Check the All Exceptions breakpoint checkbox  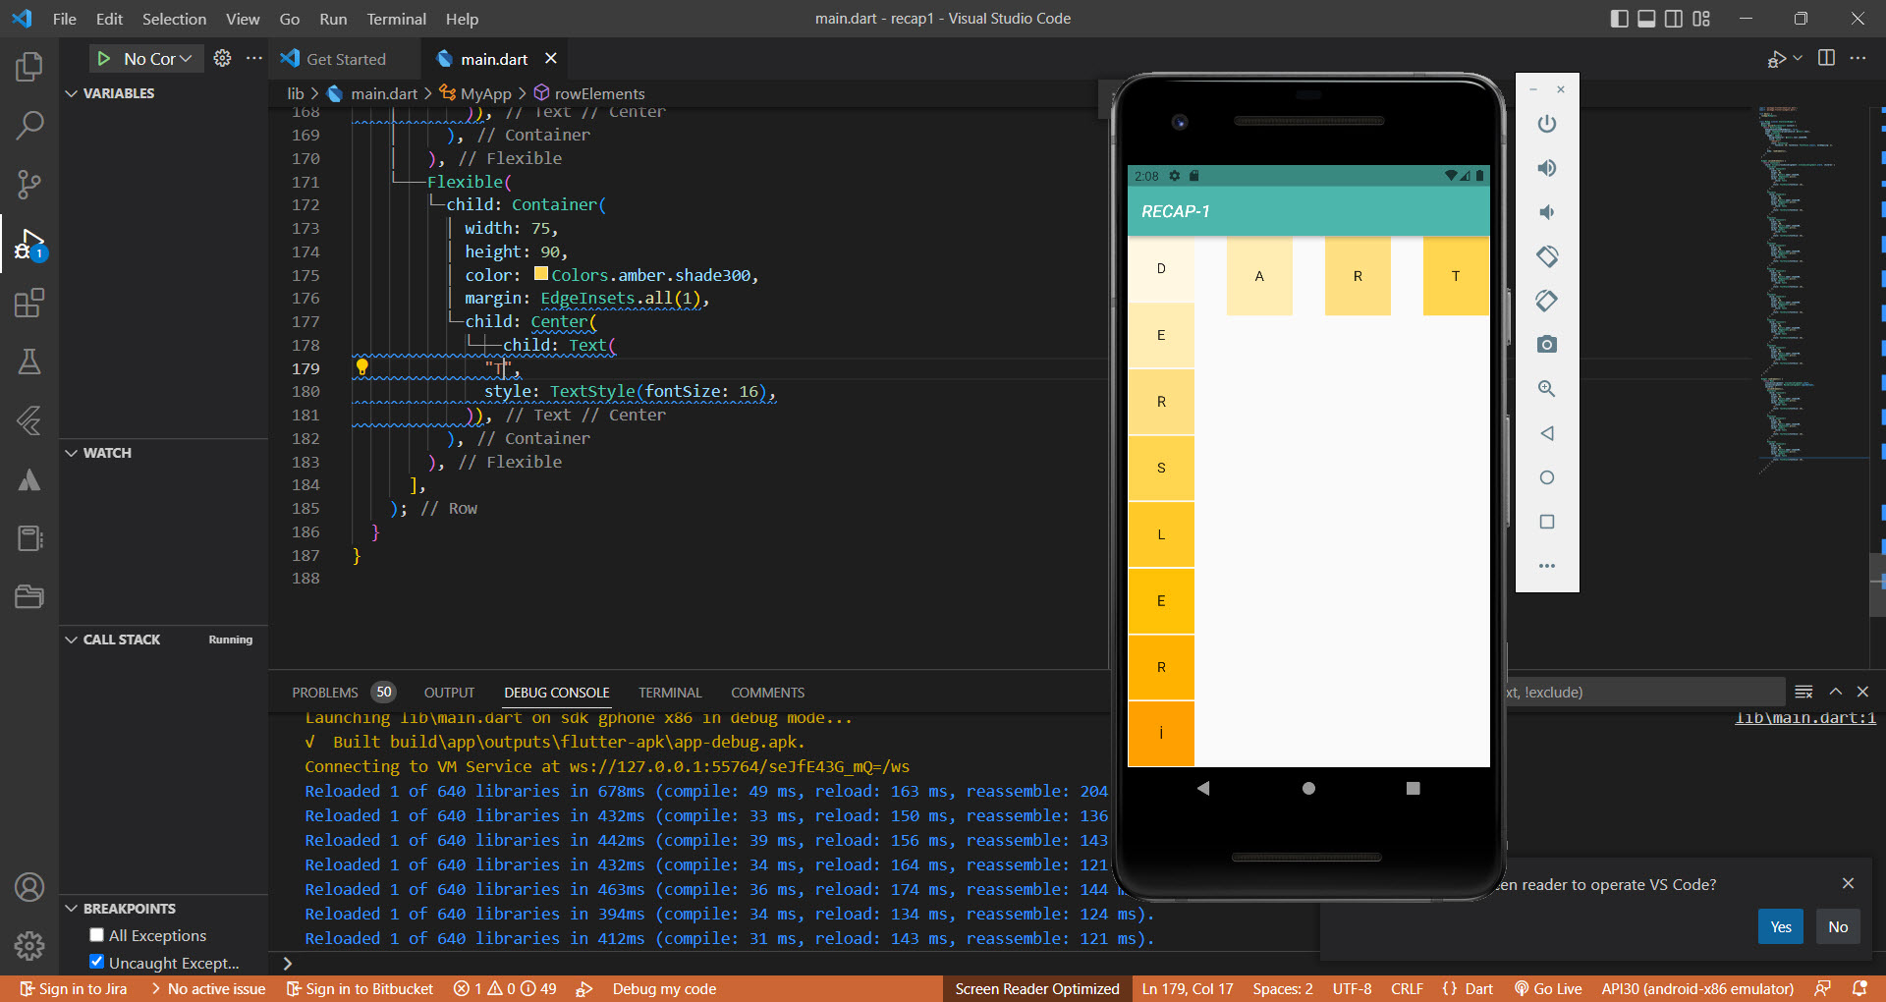click(96, 935)
